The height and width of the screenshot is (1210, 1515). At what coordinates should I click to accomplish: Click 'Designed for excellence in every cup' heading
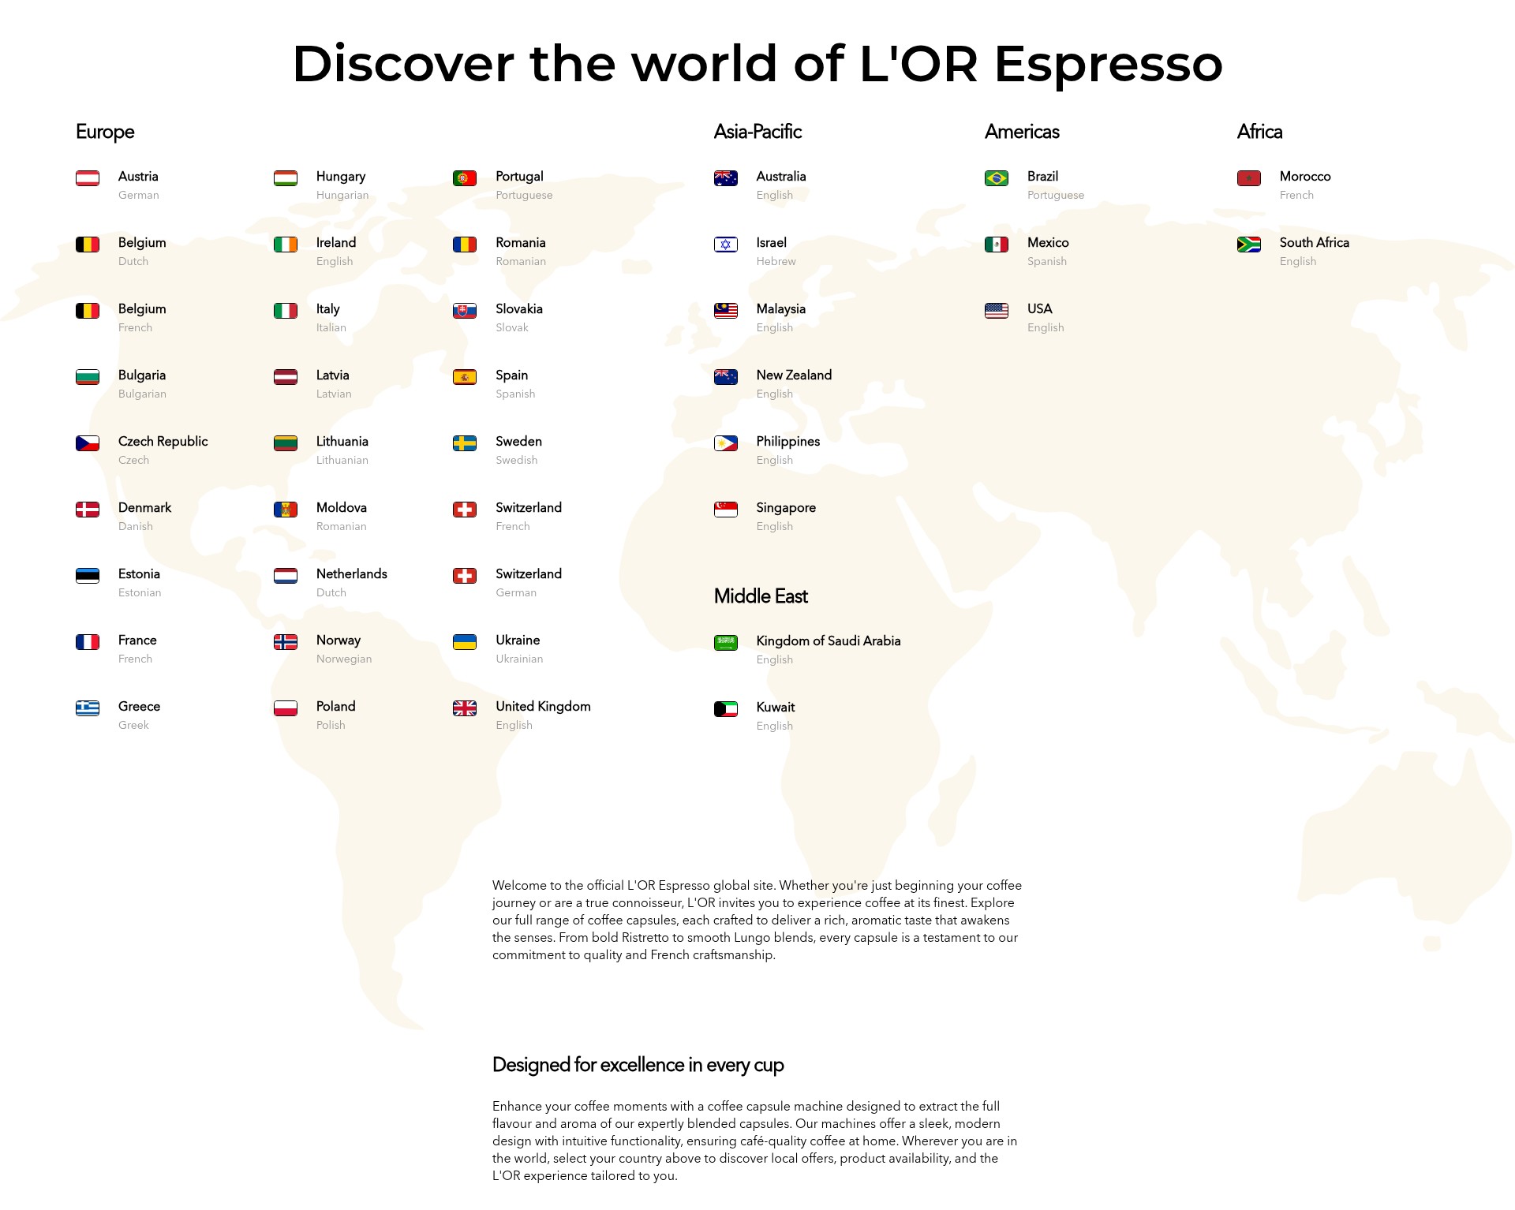pyautogui.click(x=638, y=1065)
